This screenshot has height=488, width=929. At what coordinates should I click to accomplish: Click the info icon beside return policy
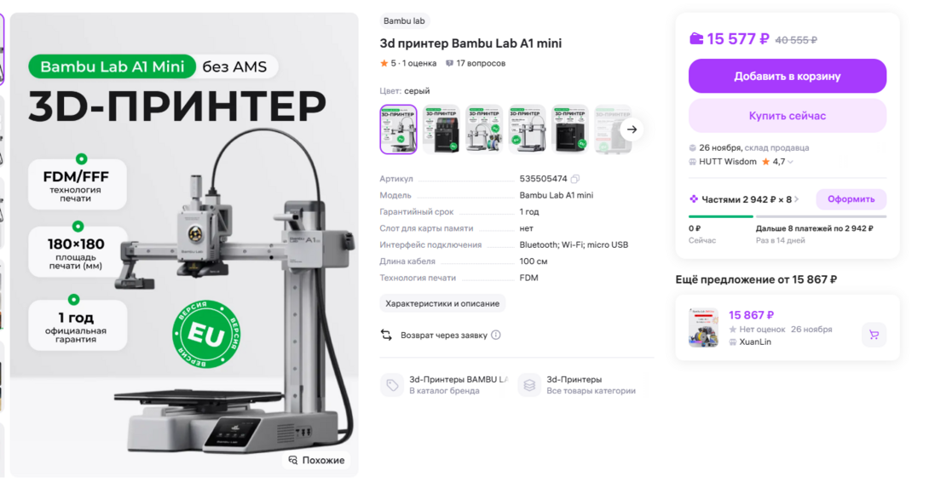496,336
